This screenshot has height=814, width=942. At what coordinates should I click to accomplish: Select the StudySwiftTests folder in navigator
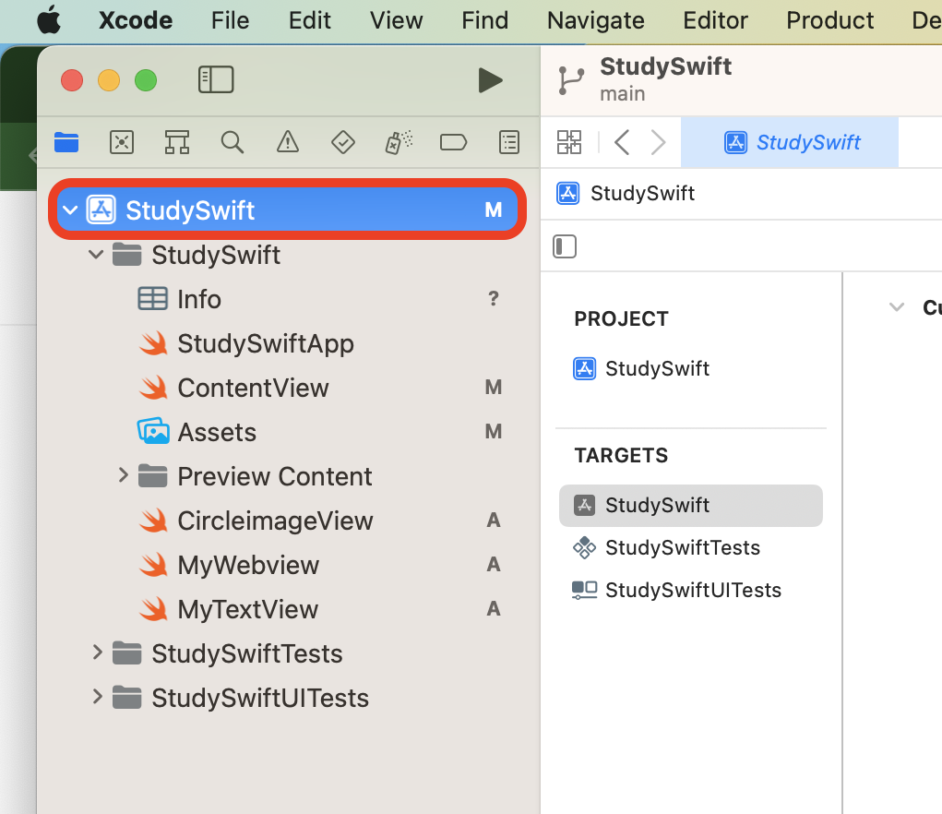246,653
